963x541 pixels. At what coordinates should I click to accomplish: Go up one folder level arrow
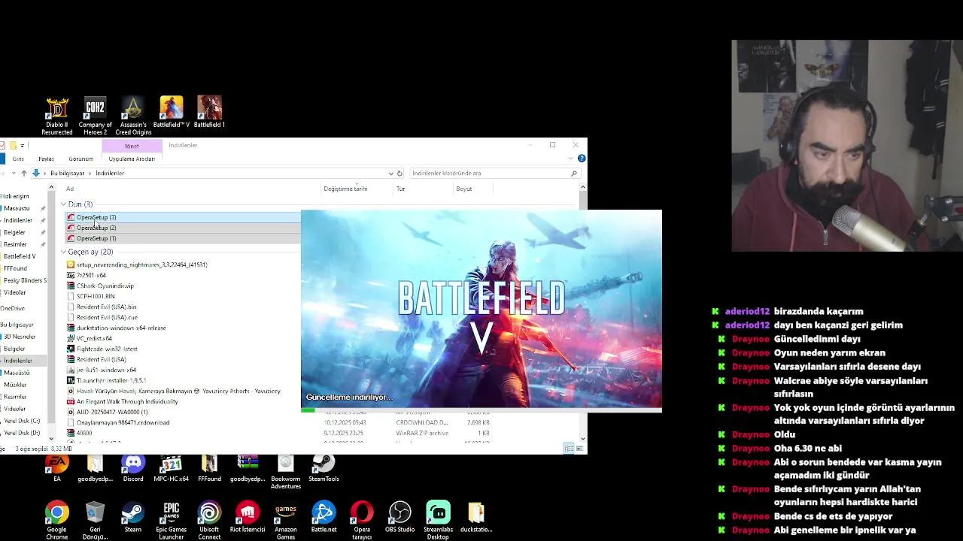23,173
